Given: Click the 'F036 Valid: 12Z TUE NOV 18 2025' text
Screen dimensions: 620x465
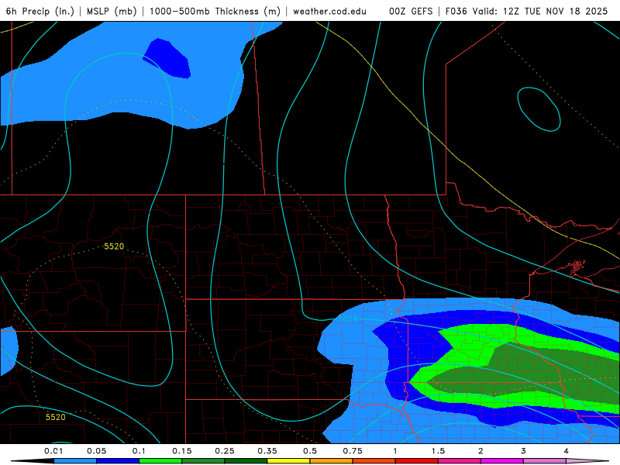Looking at the screenshot, I should click(526, 11).
